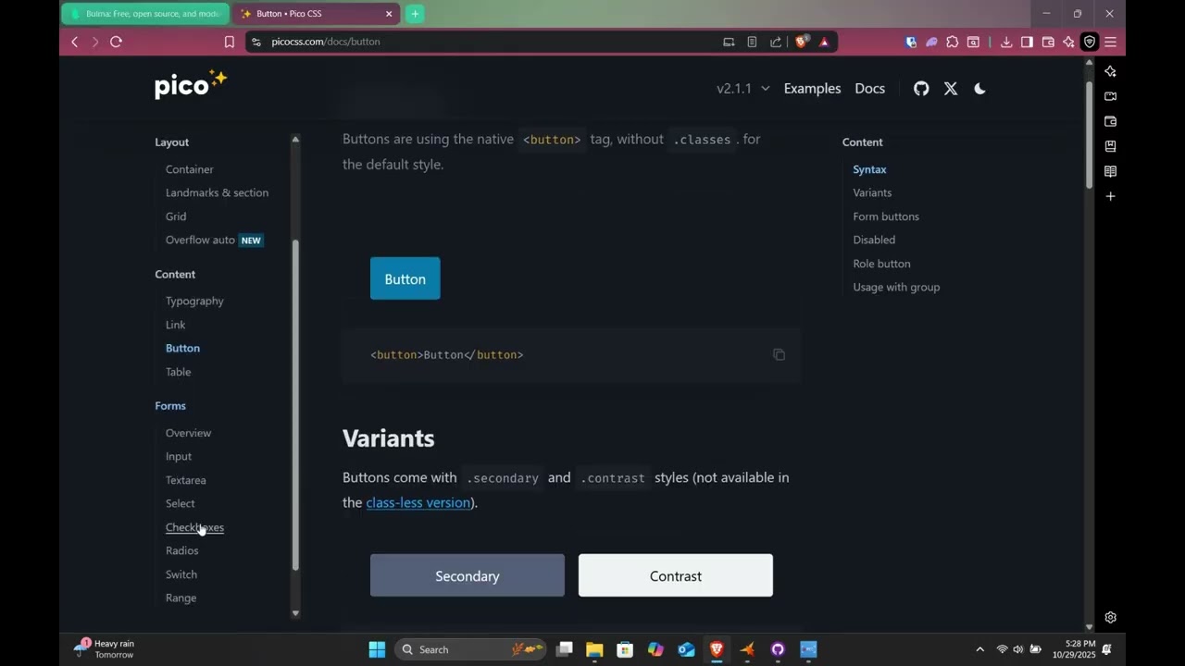This screenshot has height=666, width=1185.
Task: Jump to the Variants section link
Action: [873, 192]
